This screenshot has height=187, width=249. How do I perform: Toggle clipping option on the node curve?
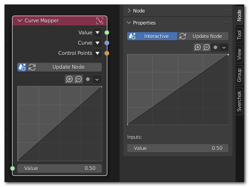(88, 79)
